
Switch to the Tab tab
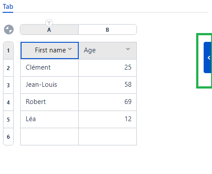pos(8,7)
